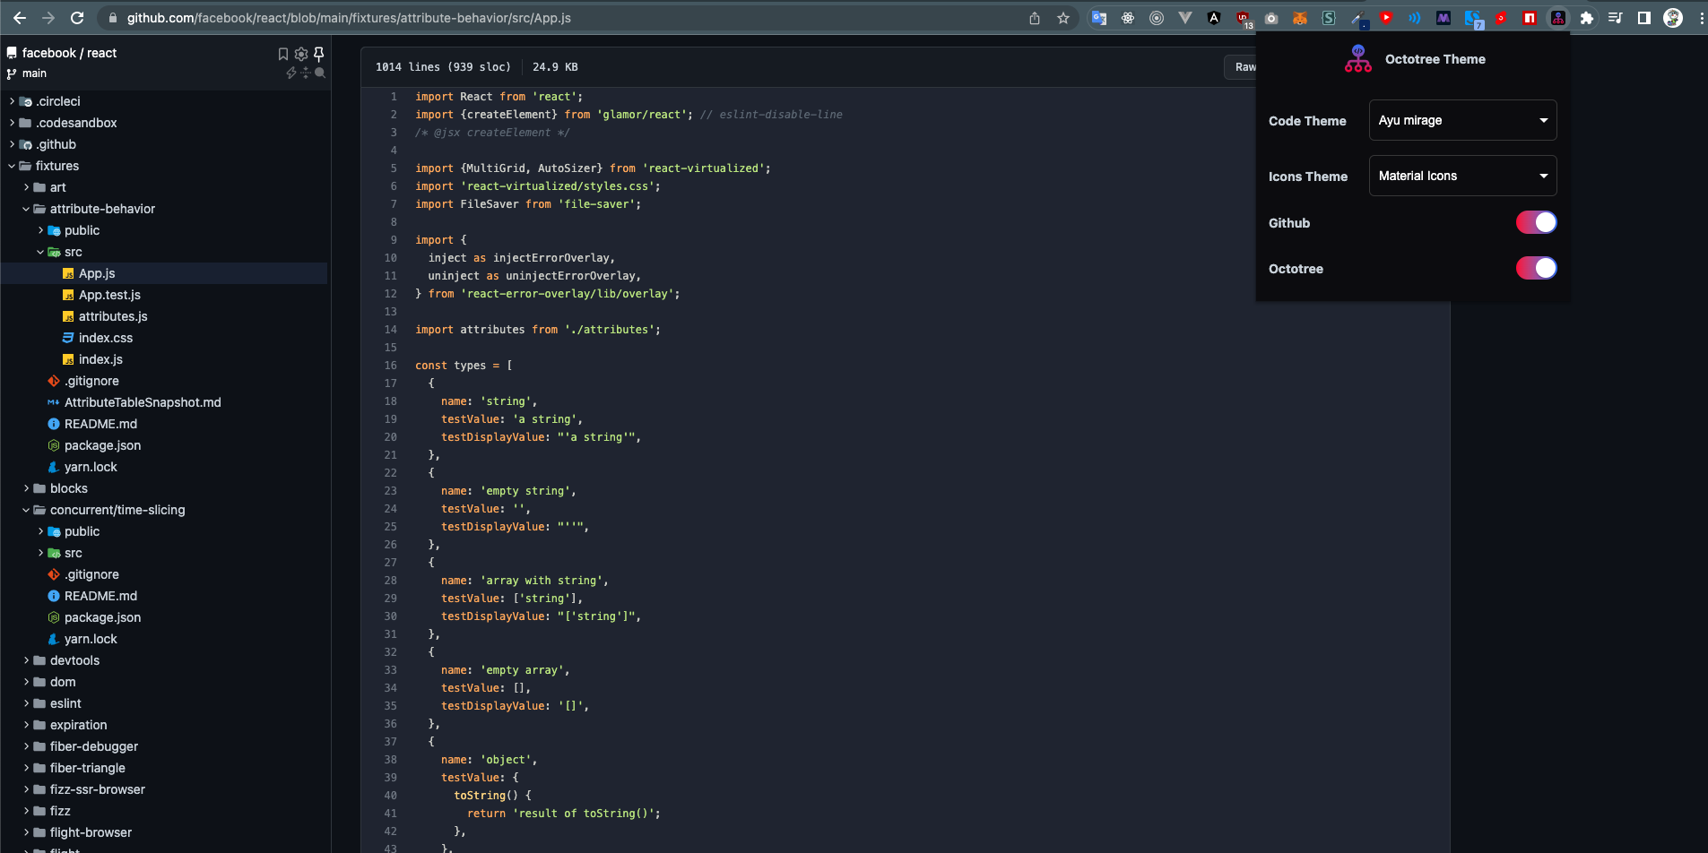Viewport: 1708px width, 853px height.
Task: Reload the page
Action: click(77, 18)
